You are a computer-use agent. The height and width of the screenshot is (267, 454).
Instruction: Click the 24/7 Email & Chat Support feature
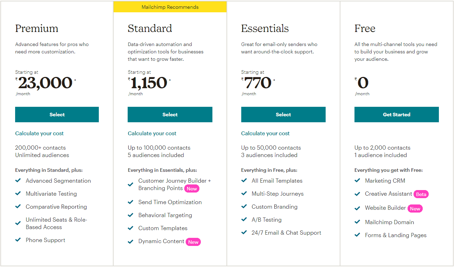(x=287, y=233)
